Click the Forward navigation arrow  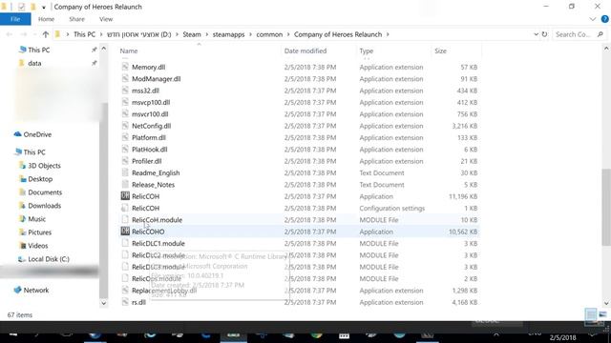pyautogui.click(x=23, y=34)
